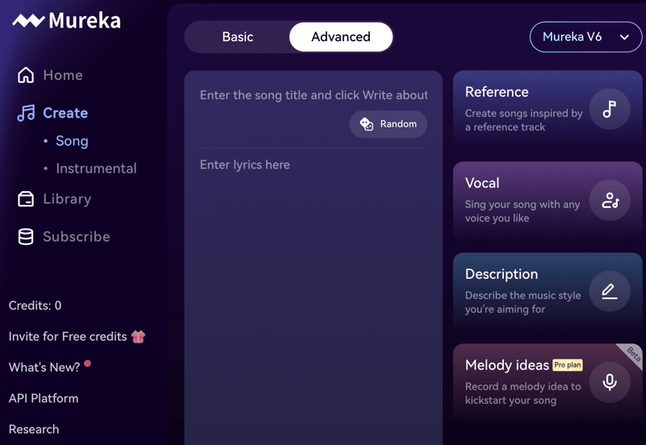This screenshot has width=646, height=445.
Task: Select Song under Create
Action: [x=72, y=141]
